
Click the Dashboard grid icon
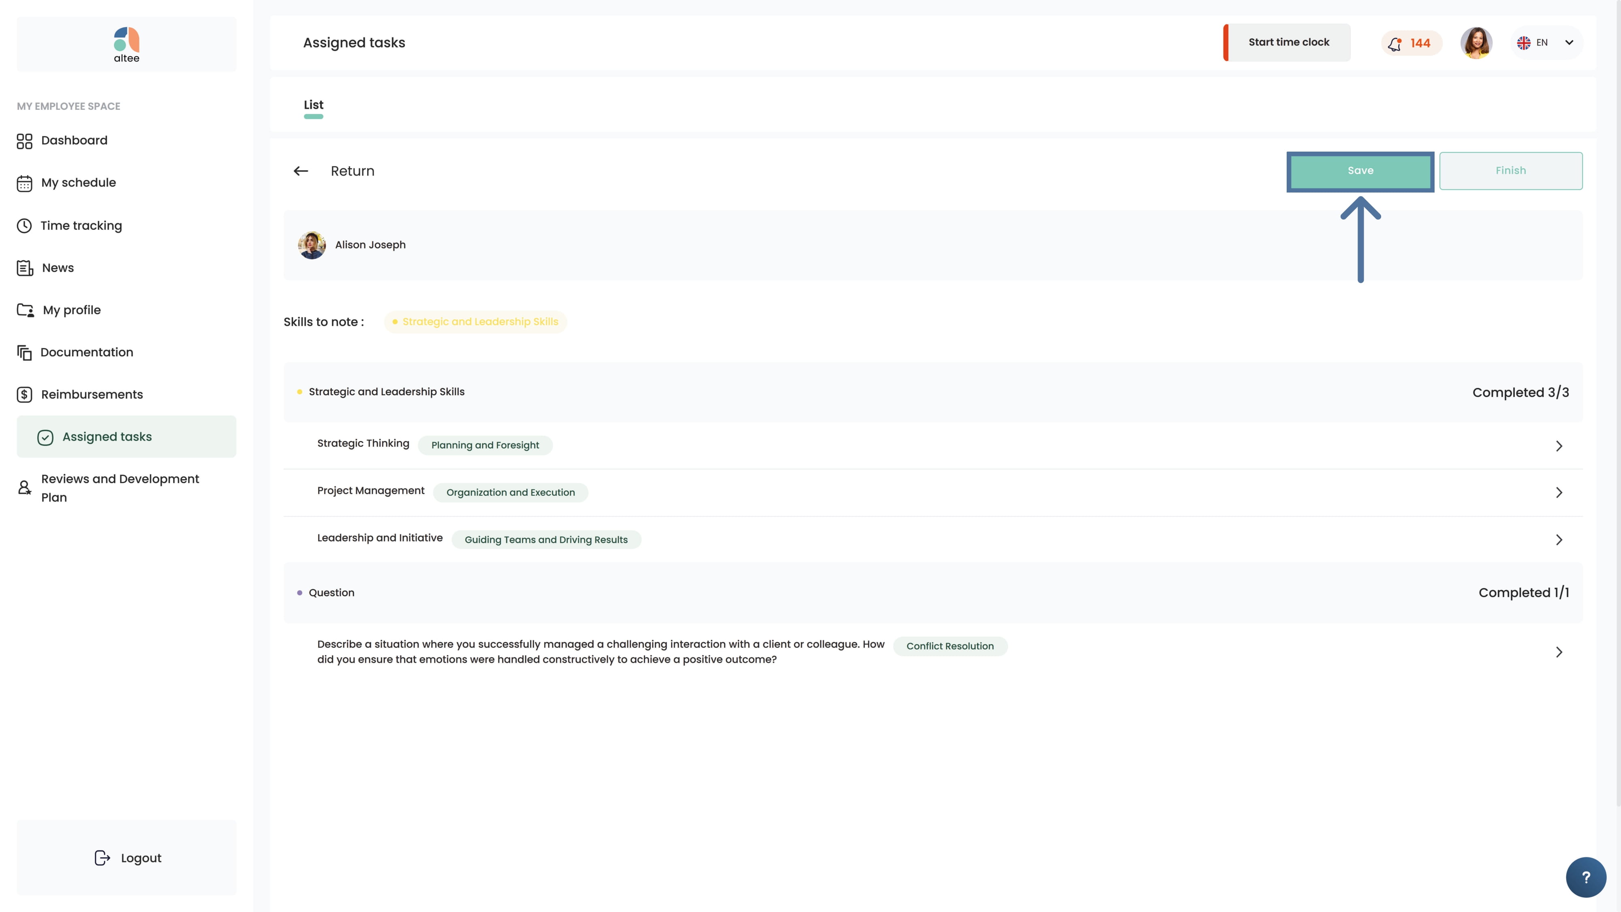pos(25,141)
